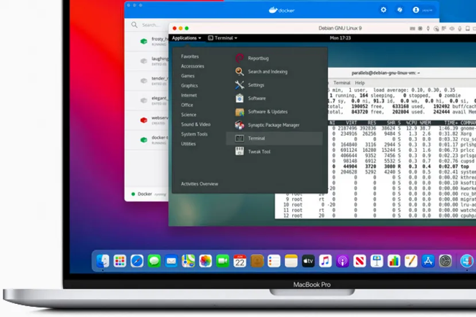
Task: Open News in the Dock
Action: [360, 261]
